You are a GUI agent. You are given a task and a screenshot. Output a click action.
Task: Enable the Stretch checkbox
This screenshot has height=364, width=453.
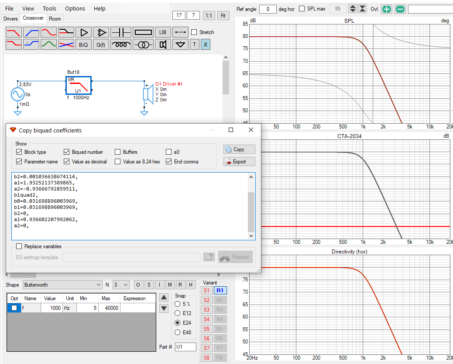[x=194, y=32]
